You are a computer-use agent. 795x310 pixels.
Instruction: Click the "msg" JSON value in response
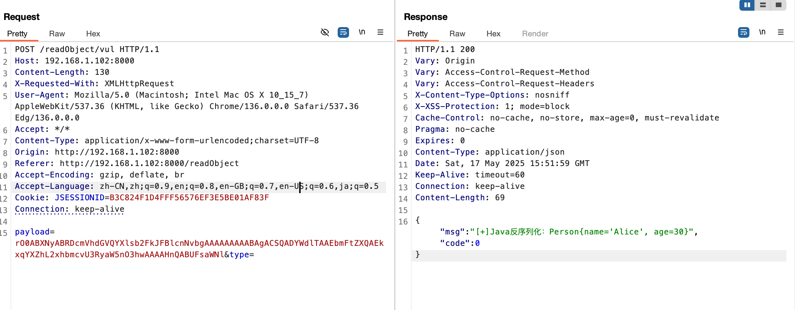pyautogui.click(x=582, y=232)
